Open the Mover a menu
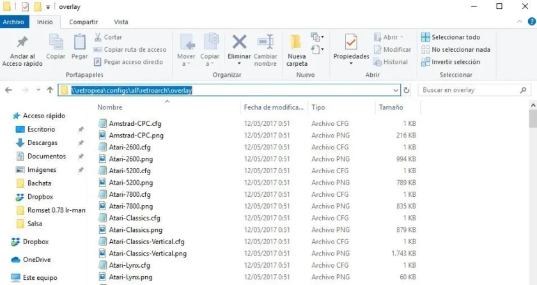Viewport: 537px width, 285px height. 186,50
